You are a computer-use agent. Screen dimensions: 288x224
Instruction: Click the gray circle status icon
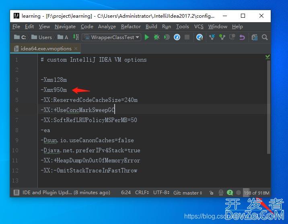[239, 193]
